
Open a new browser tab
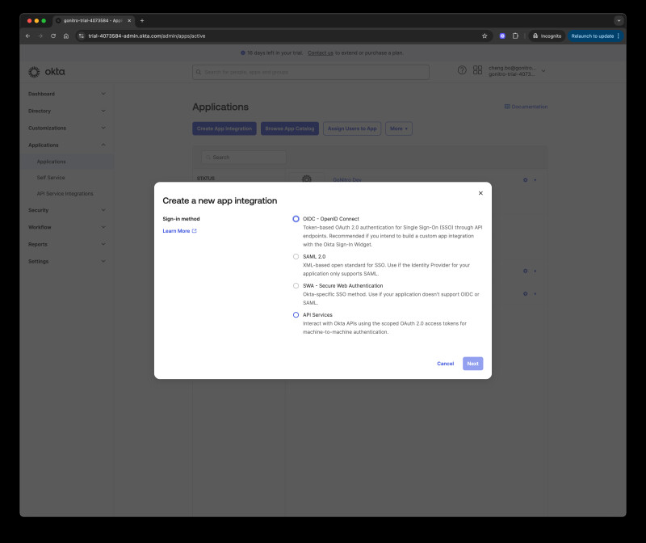tap(142, 21)
